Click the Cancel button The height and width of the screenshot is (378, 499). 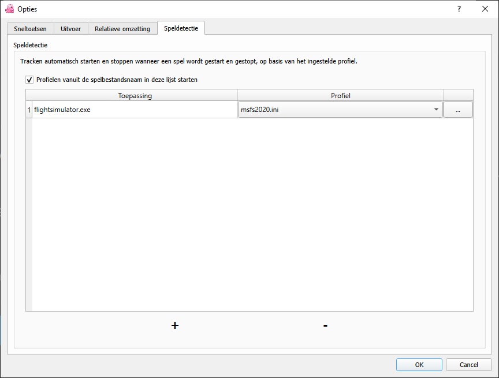(469, 365)
